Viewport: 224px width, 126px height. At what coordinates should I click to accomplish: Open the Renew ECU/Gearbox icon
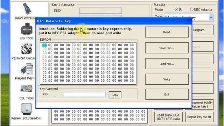(x=27, y=109)
